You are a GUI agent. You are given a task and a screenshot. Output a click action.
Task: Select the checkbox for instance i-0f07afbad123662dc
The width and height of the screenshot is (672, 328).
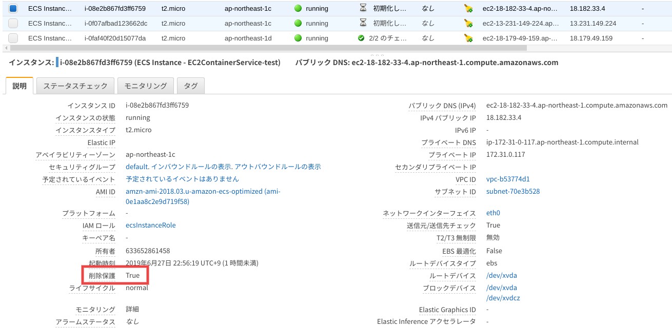click(13, 23)
